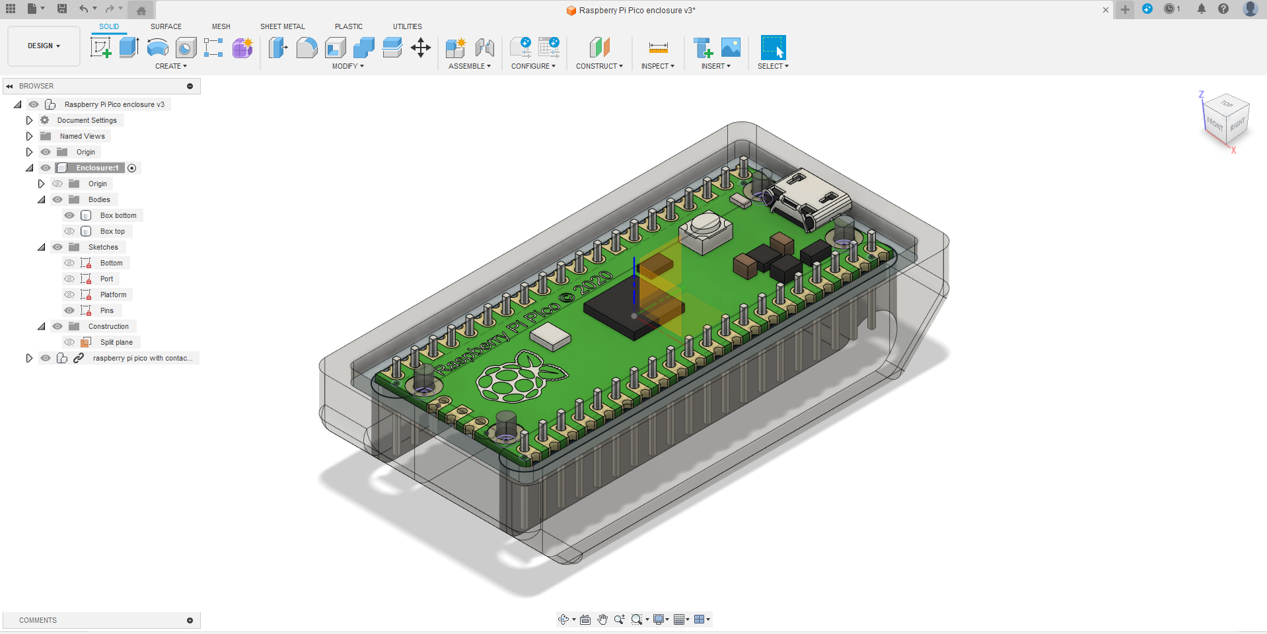Collapse the BROWSER panel
The height and width of the screenshot is (634, 1267).
[x=9, y=86]
